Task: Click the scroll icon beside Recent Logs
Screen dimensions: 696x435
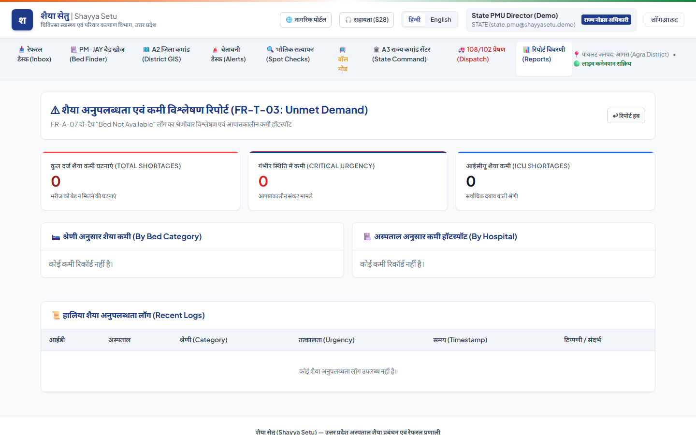Action: (x=56, y=316)
